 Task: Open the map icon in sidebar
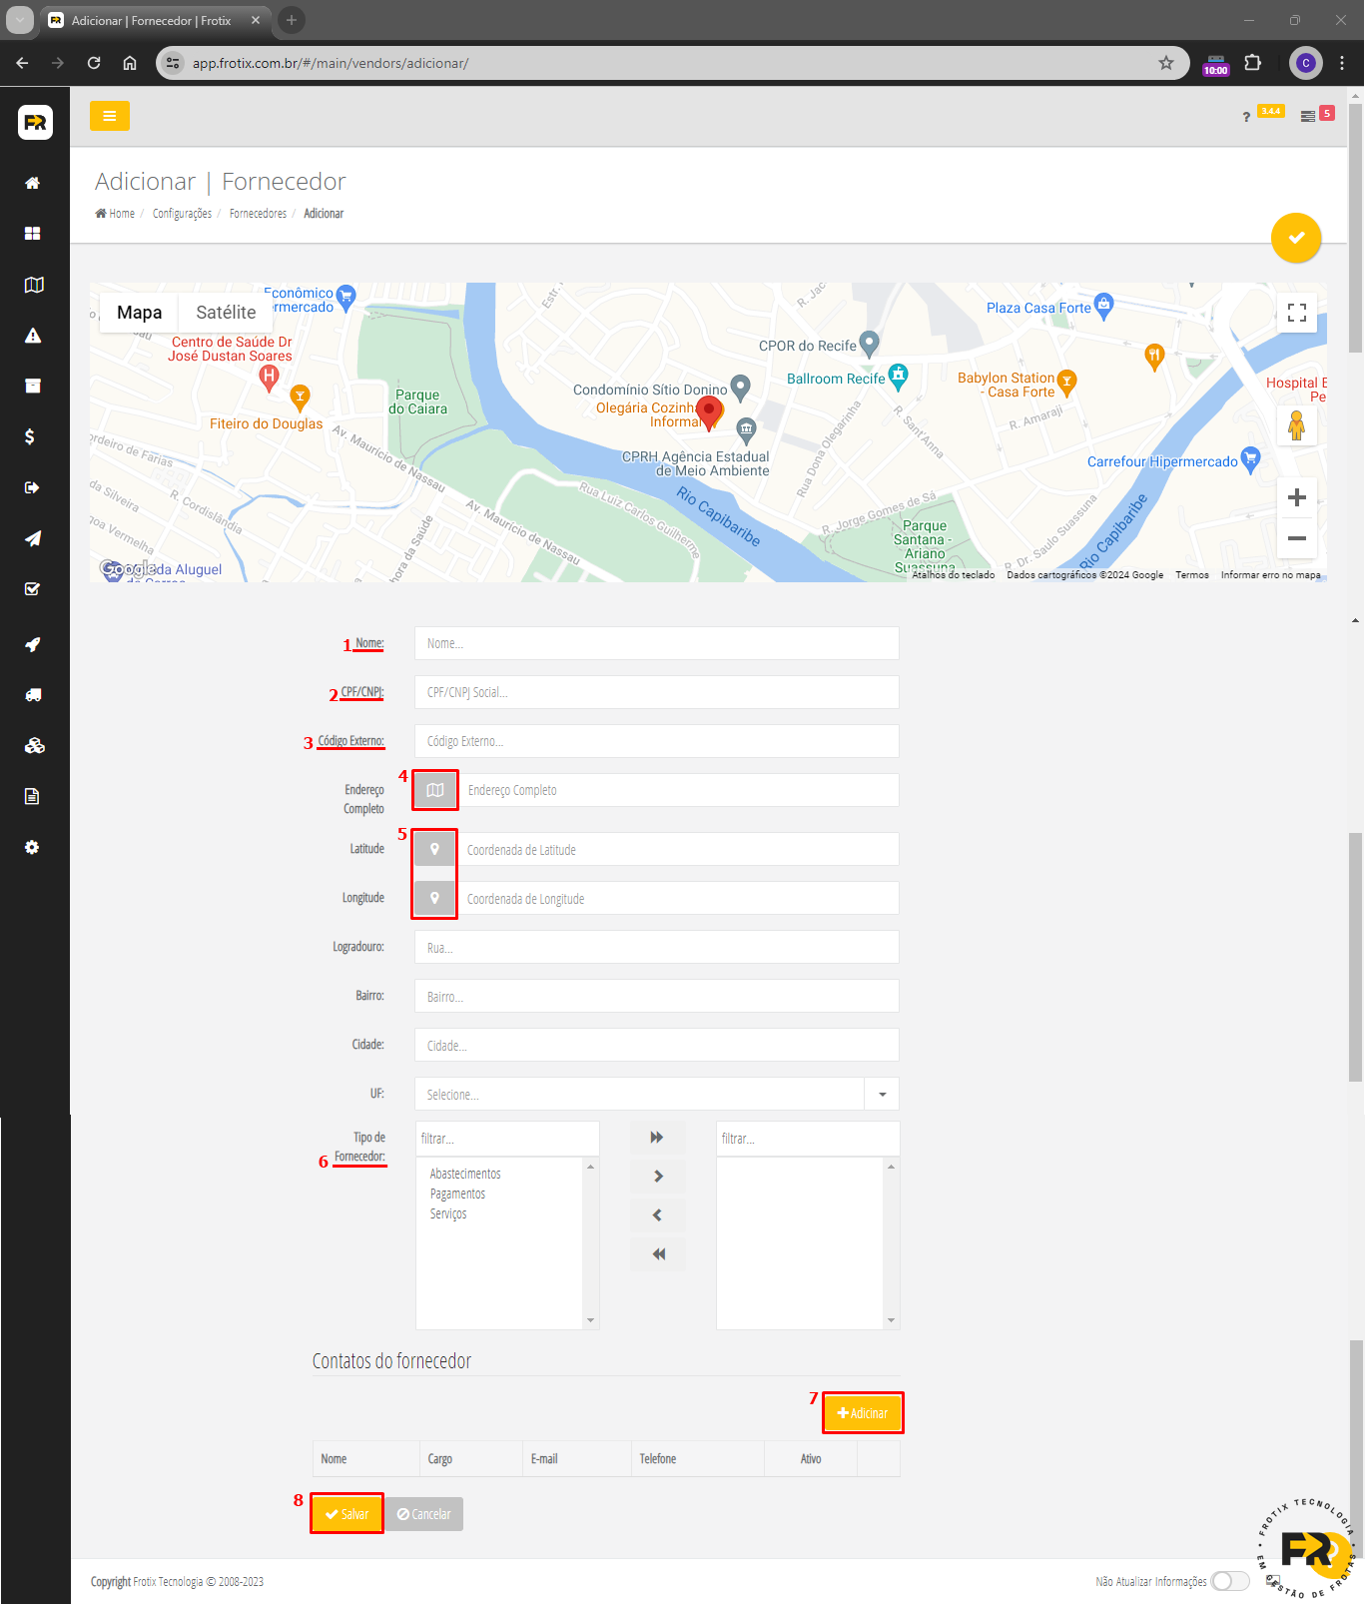click(33, 285)
